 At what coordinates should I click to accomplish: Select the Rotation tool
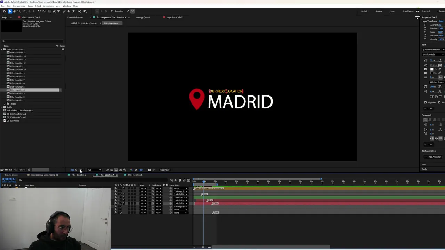click(39, 11)
